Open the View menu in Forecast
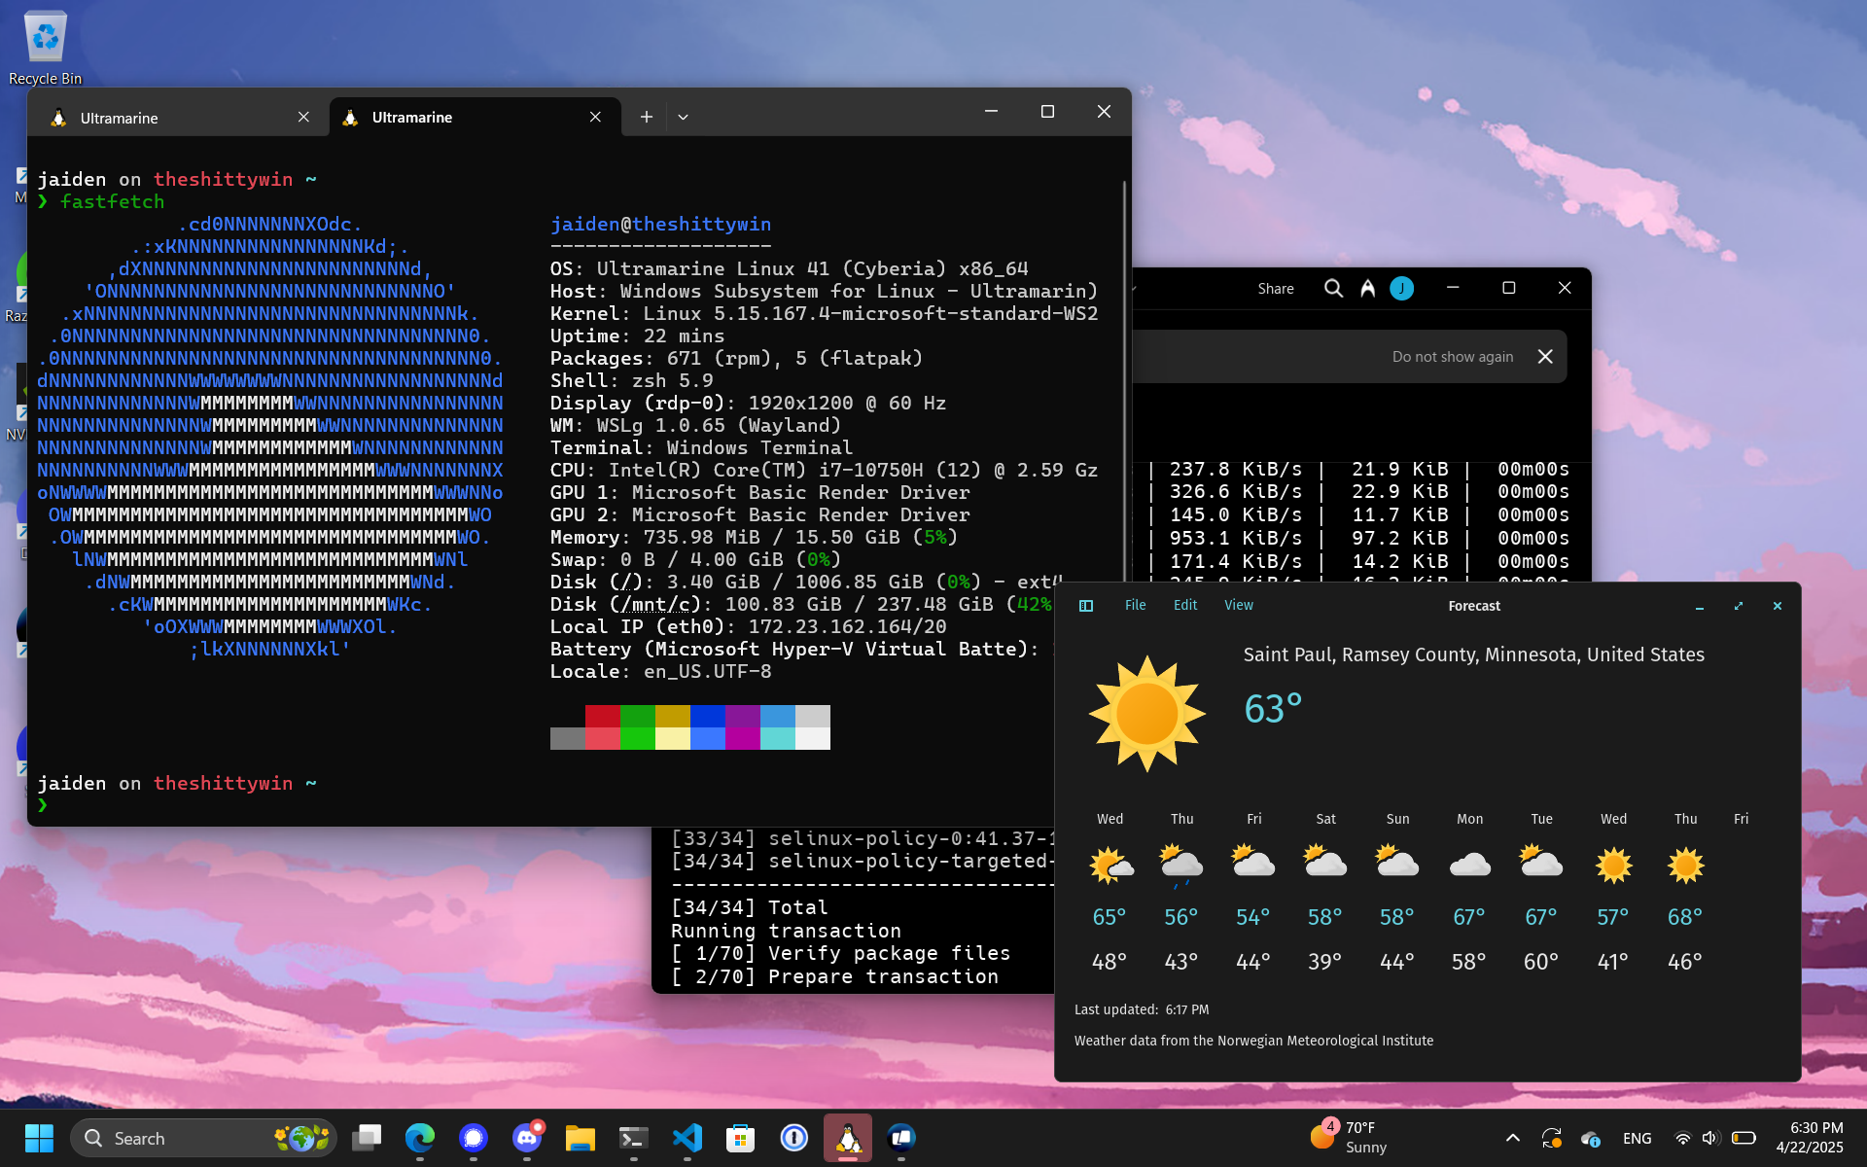Image resolution: width=1867 pixels, height=1167 pixels. point(1238,605)
